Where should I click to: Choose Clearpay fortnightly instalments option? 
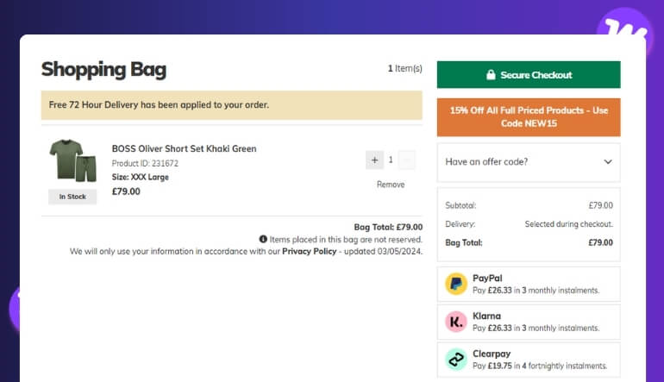coord(529,360)
